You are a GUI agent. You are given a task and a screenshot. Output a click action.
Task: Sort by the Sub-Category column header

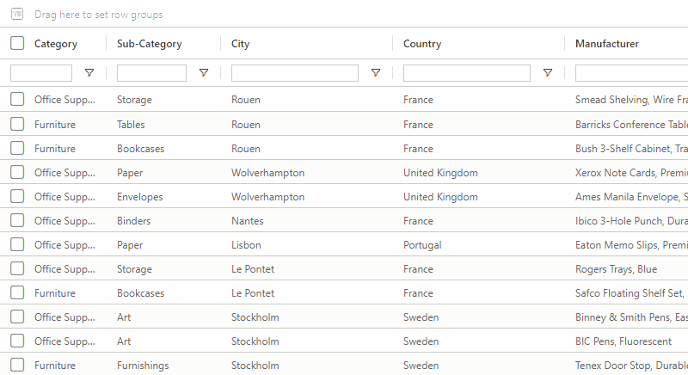(150, 44)
